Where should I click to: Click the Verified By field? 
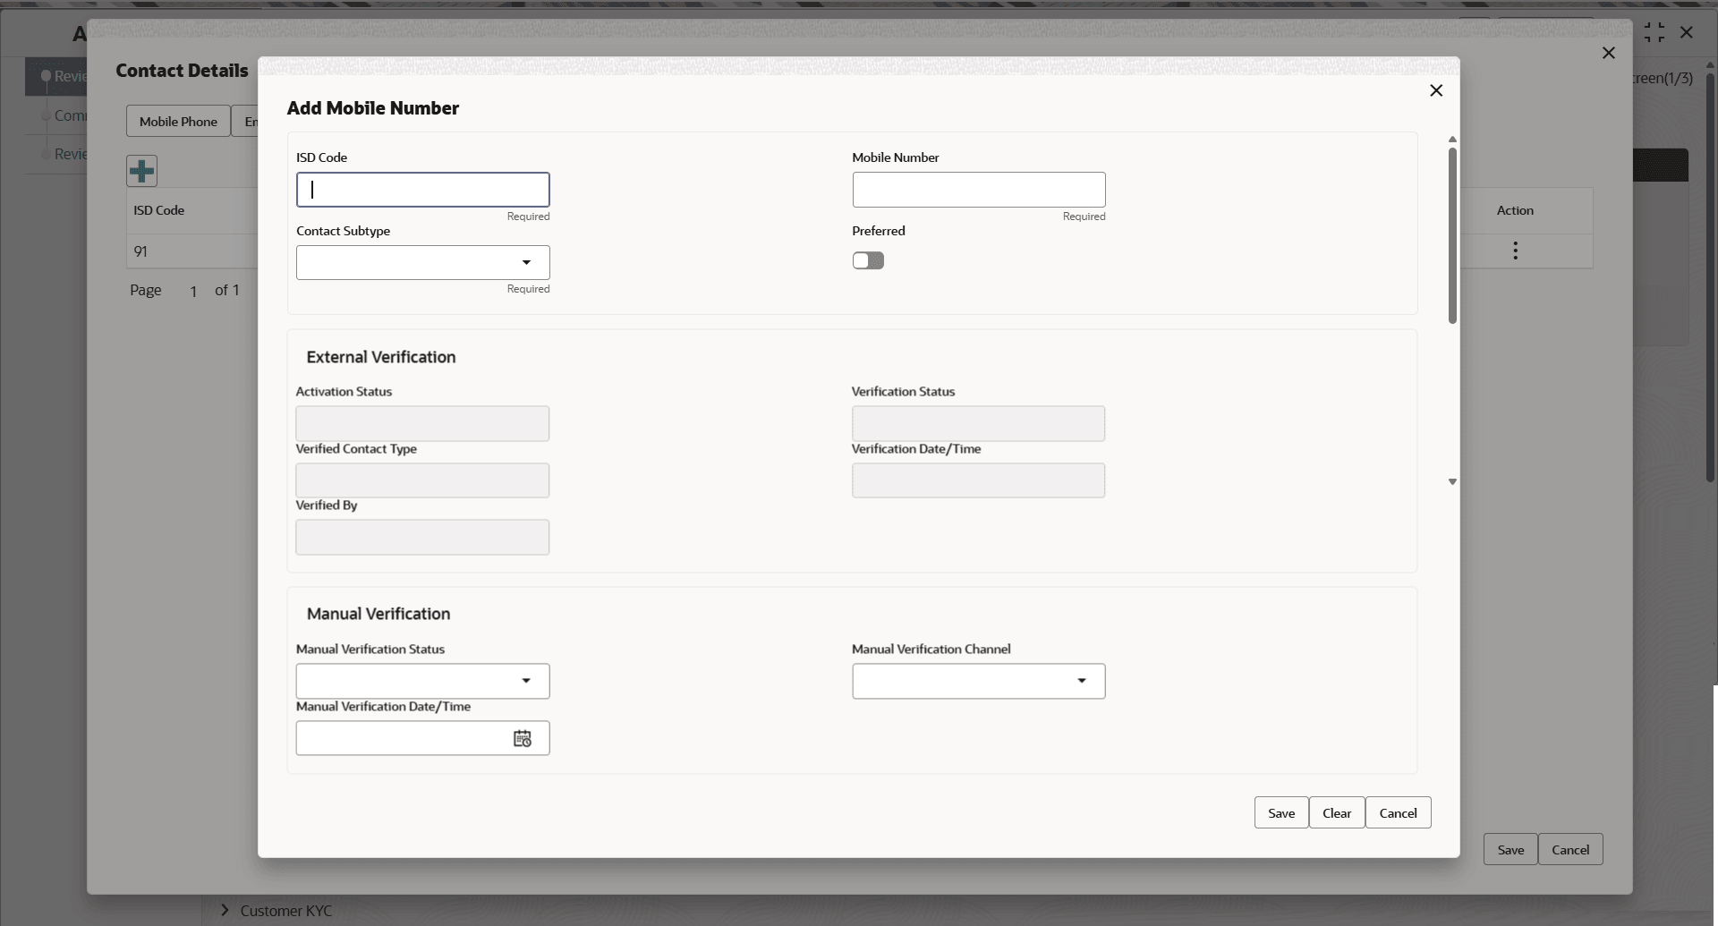(x=422, y=537)
